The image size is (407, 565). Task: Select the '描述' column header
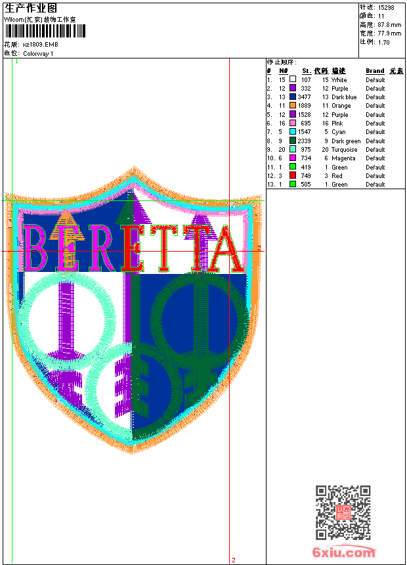click(x=339, y=71)
